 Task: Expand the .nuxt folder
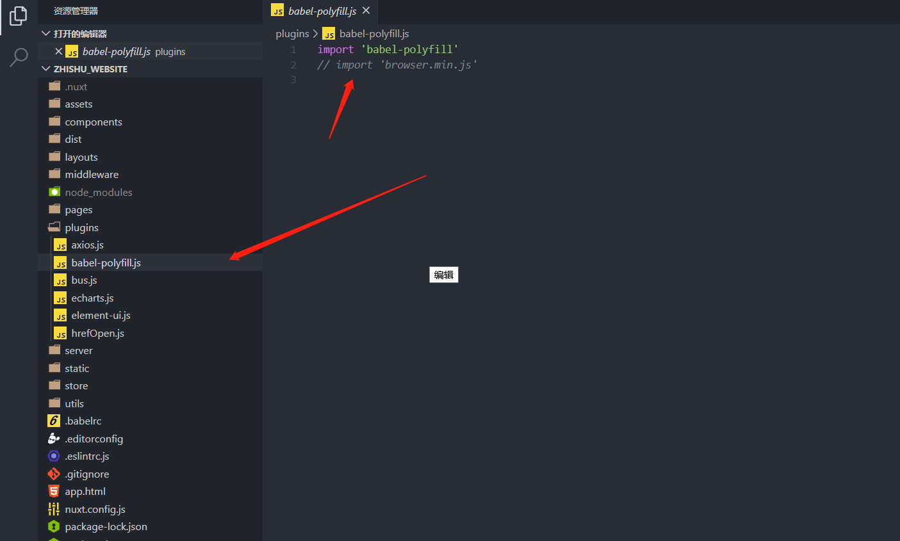[150, 86]
